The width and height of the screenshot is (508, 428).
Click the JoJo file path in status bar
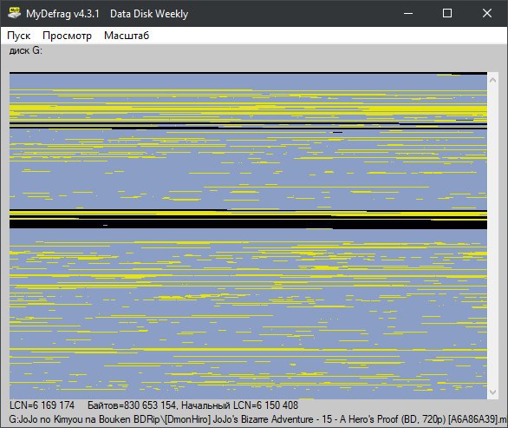(257, 419)
